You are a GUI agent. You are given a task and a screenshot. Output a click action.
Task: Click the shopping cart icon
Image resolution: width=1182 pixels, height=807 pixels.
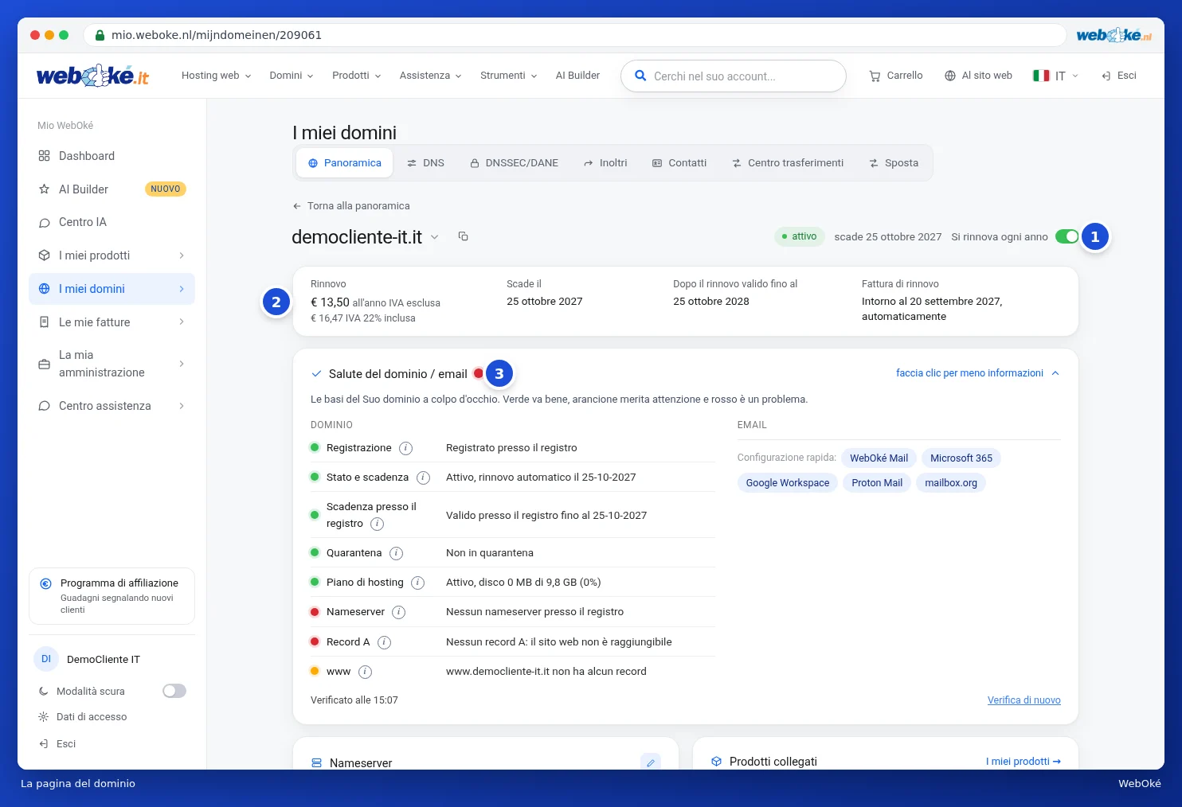[875, 76]
